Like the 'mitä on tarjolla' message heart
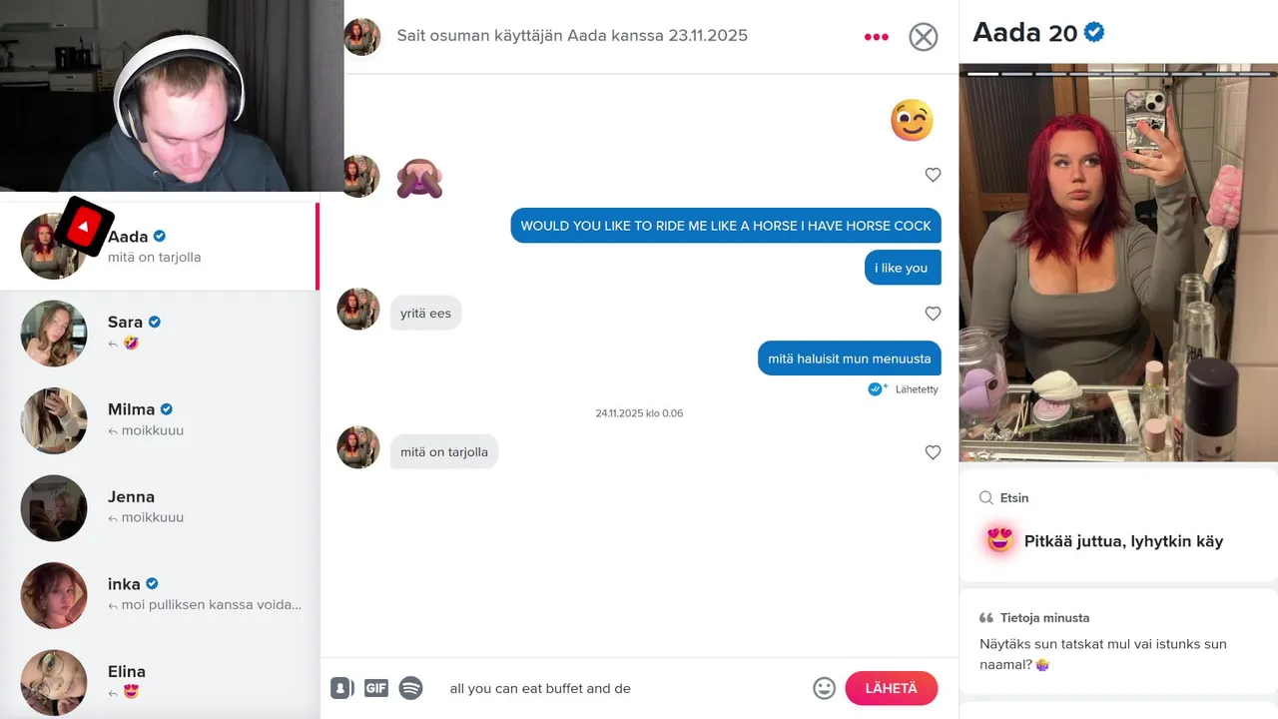Image resolution: width=1278 pixels, height=719 pixels. 933,452
